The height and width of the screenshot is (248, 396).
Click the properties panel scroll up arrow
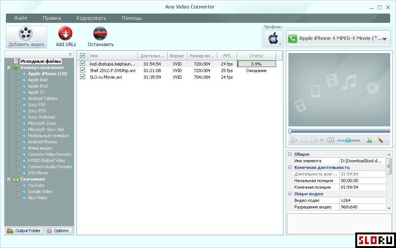pos(389,154)
